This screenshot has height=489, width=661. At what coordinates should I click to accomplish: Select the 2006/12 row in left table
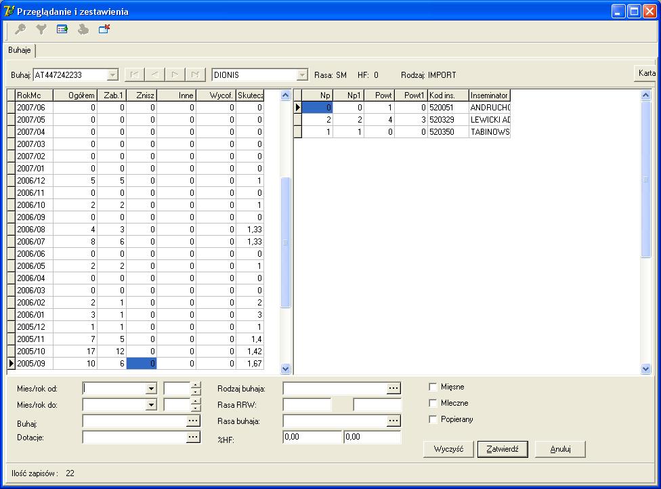pyautogui.click(x=135, y=181)
